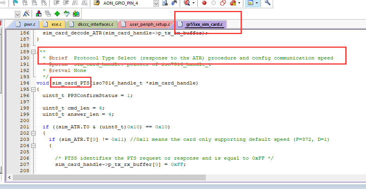Image resolution: width=366 pixels, height=189 pixels.
Task: Click the iso7816_handle_t parameter type on line 194
Action: 118,83
